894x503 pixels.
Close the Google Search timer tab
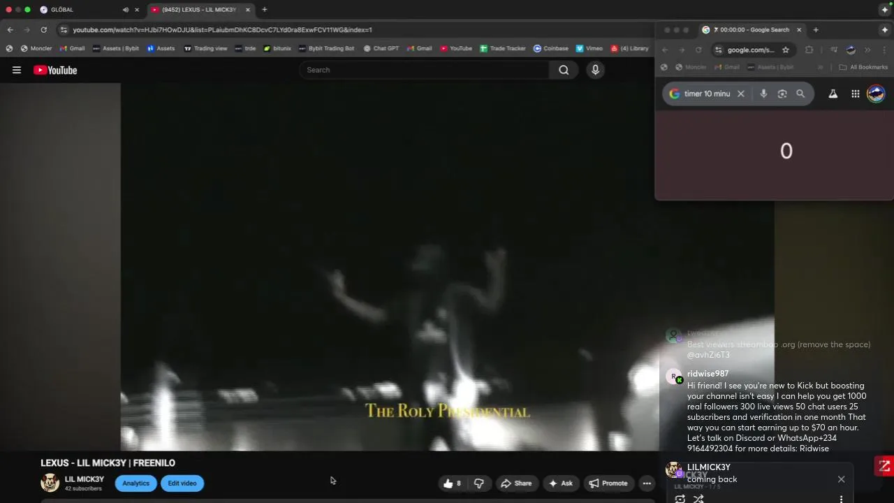click(x=799, y=30)
